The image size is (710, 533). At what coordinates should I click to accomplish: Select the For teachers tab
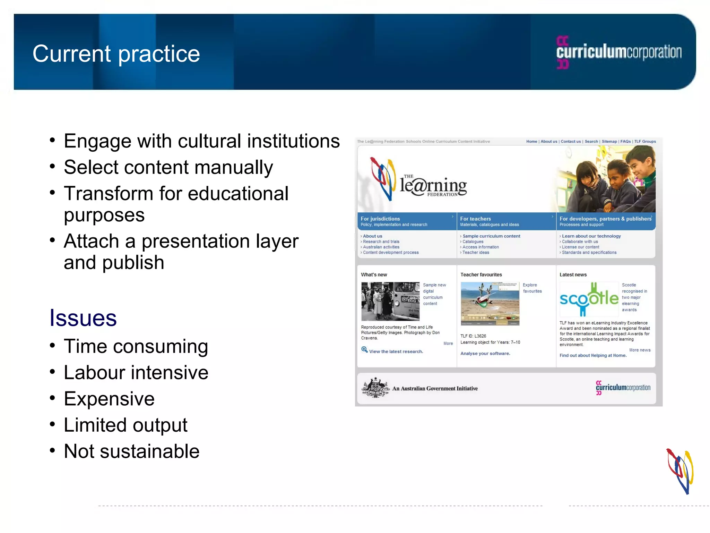[506, 221]
